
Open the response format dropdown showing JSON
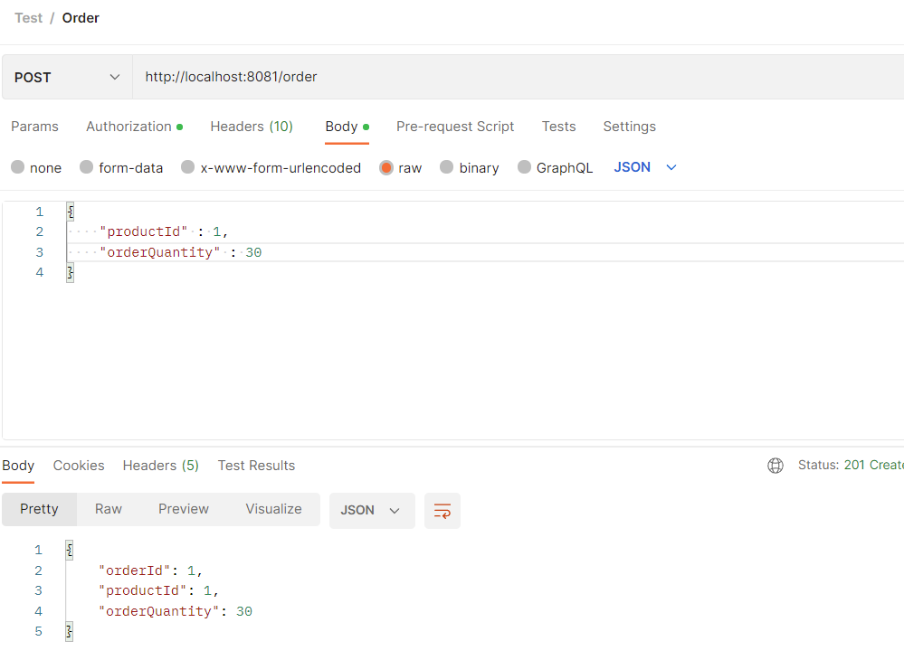click(371, 509)
